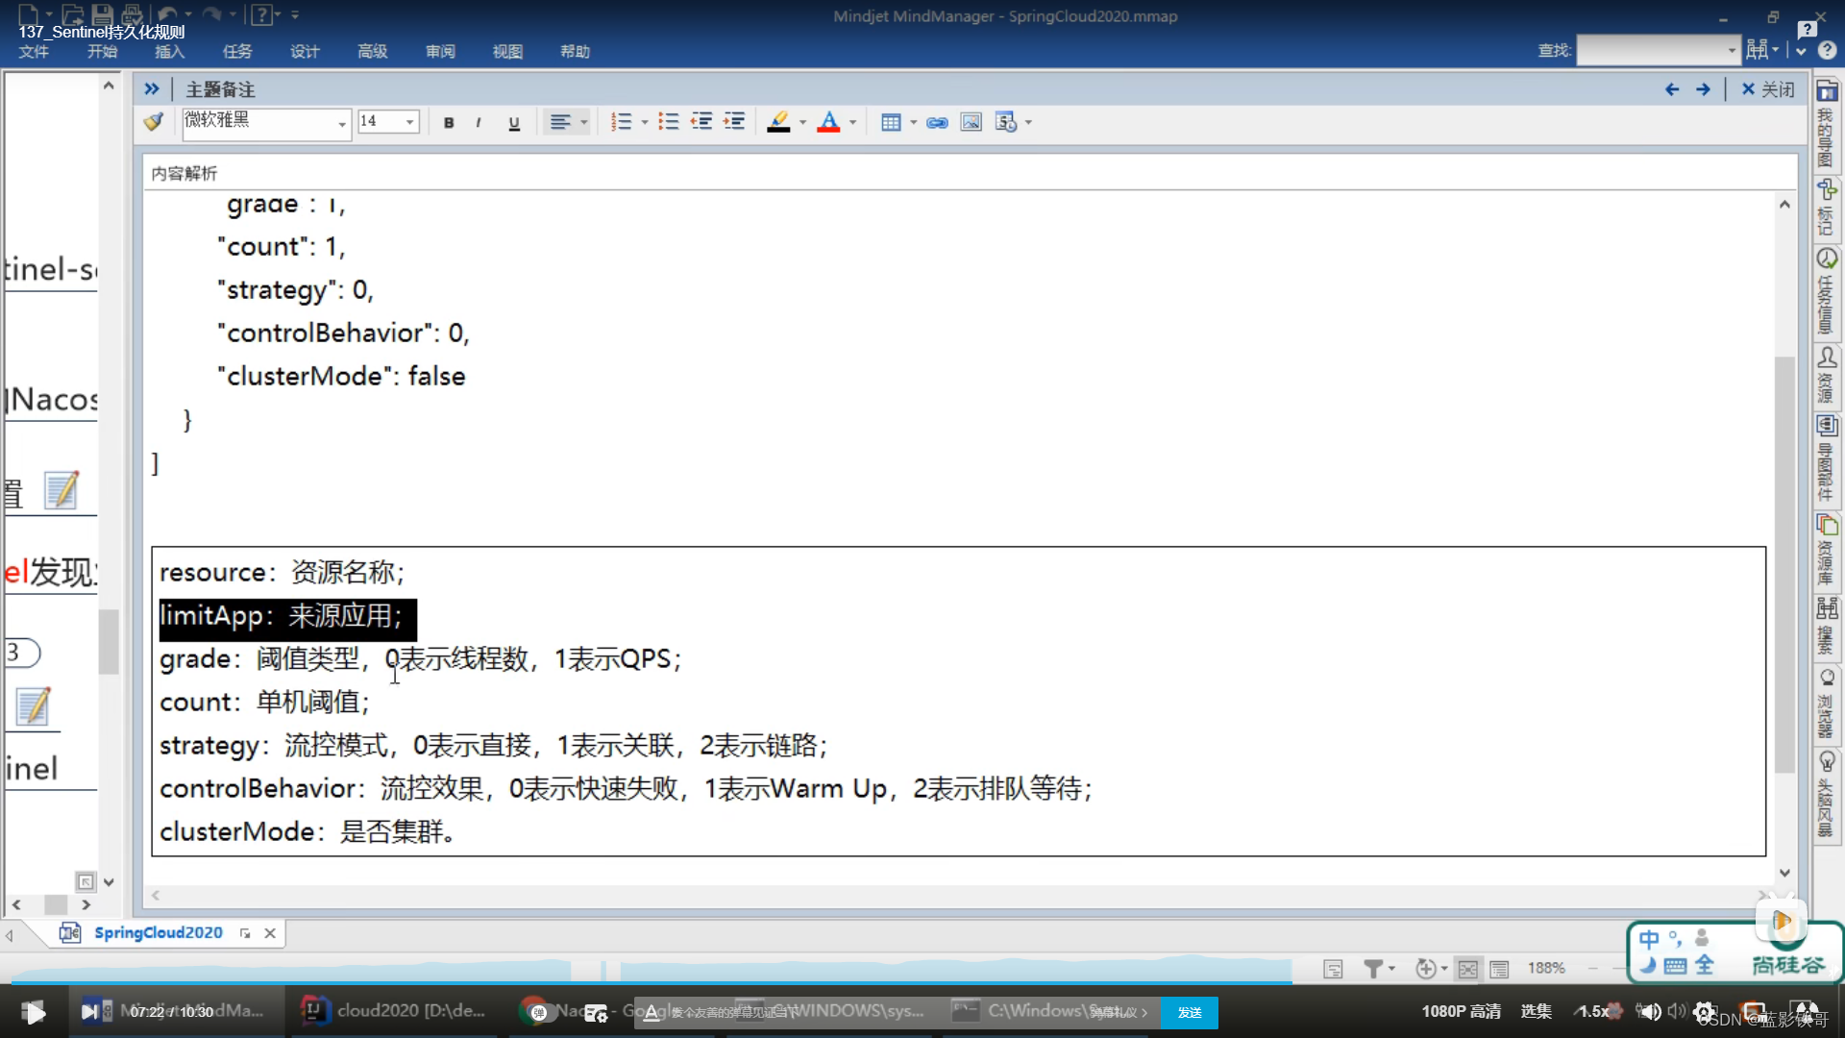Click the decrease indent icon
Image resolution: width=1845 pixels, height=1038 pixels.
click(701, 122)
